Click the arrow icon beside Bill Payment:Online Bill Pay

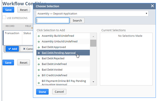[39, 83]
